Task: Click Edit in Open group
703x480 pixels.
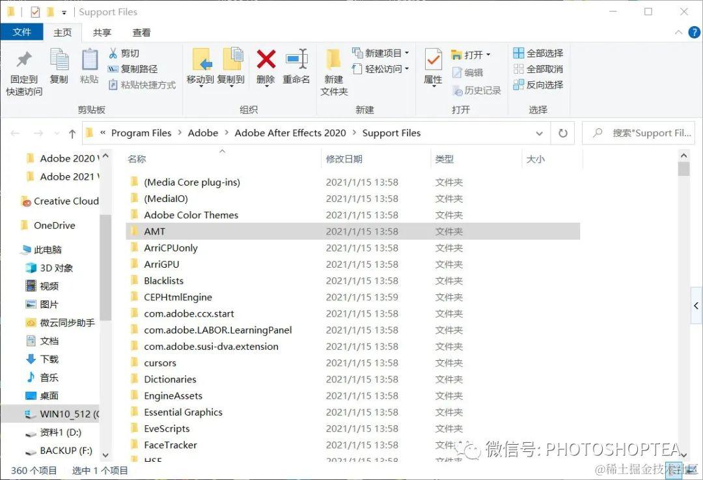Action: pos(467,73)
